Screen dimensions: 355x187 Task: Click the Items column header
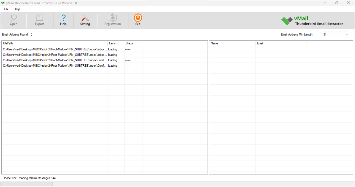coord(112,43)
